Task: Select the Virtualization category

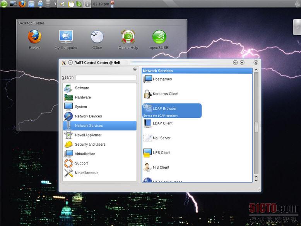Action: (x=100, y=154)
